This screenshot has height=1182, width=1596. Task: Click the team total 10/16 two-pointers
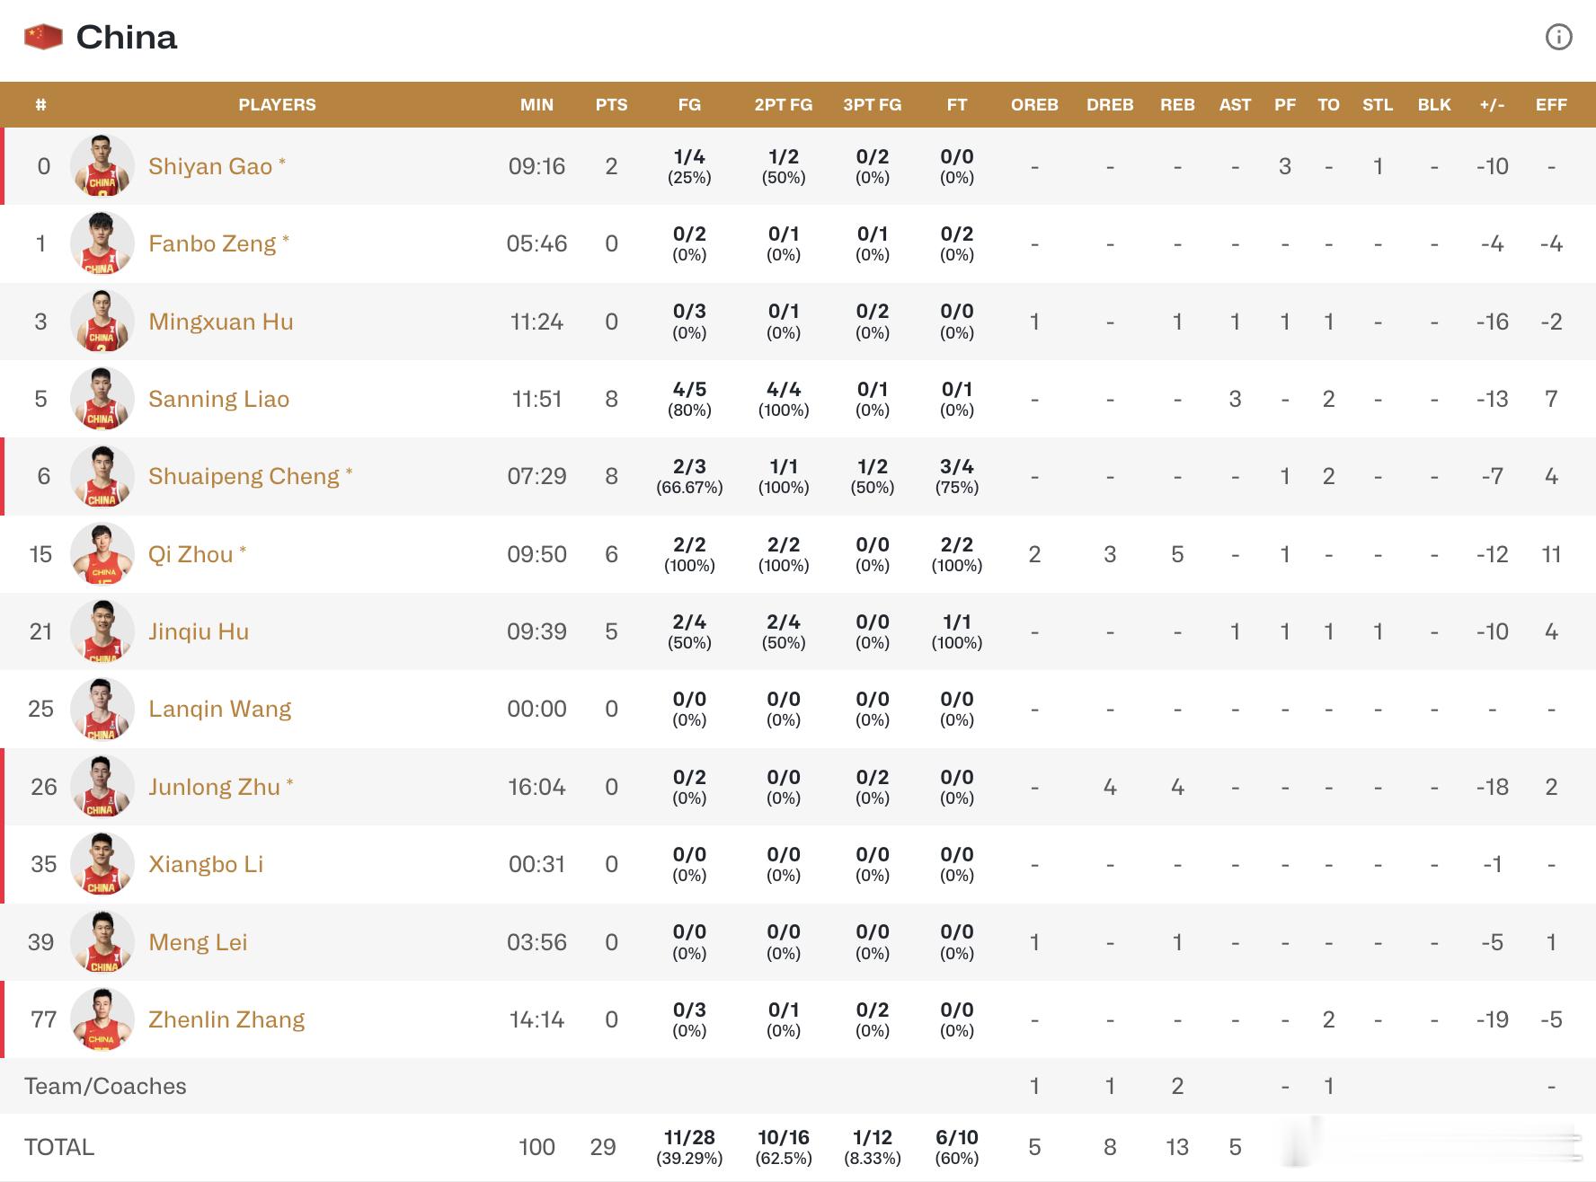tap(784, 1137)
